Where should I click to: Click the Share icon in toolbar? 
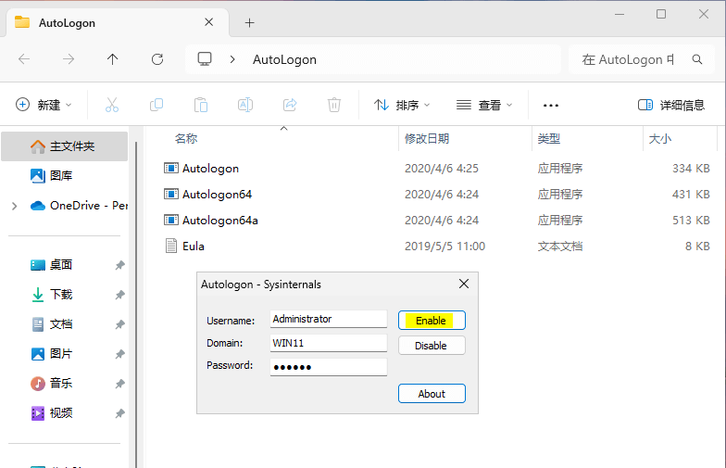290,105
